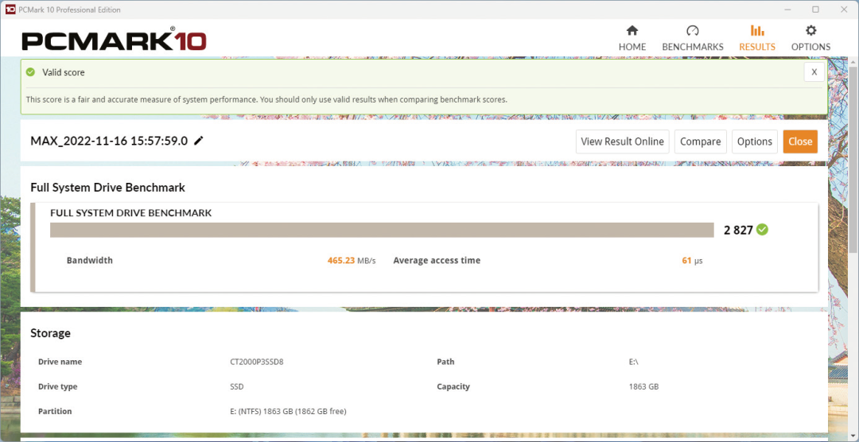Switch to the Benchmarks tab
Screen dimensions: 859x442
pyautogui.click(x=693, y=38)
